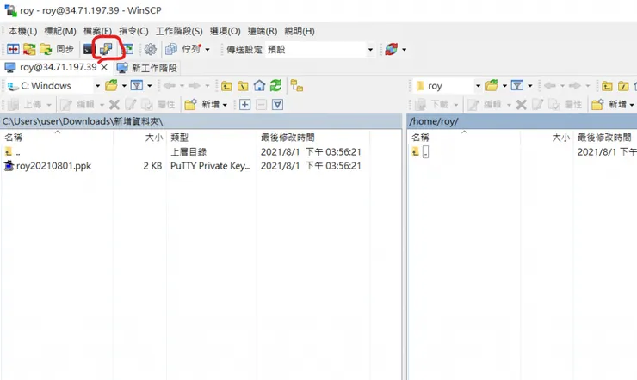637x380 pixels.
Task: Open the 指令(C) menu
Action: coord(133,31)
